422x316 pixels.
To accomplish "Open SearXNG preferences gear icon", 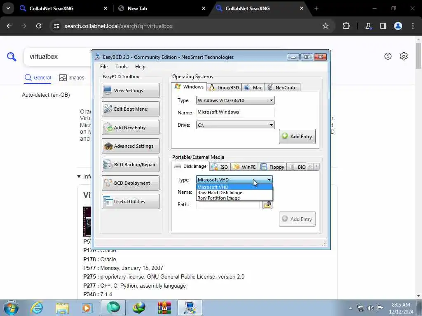I will [404, 56].
